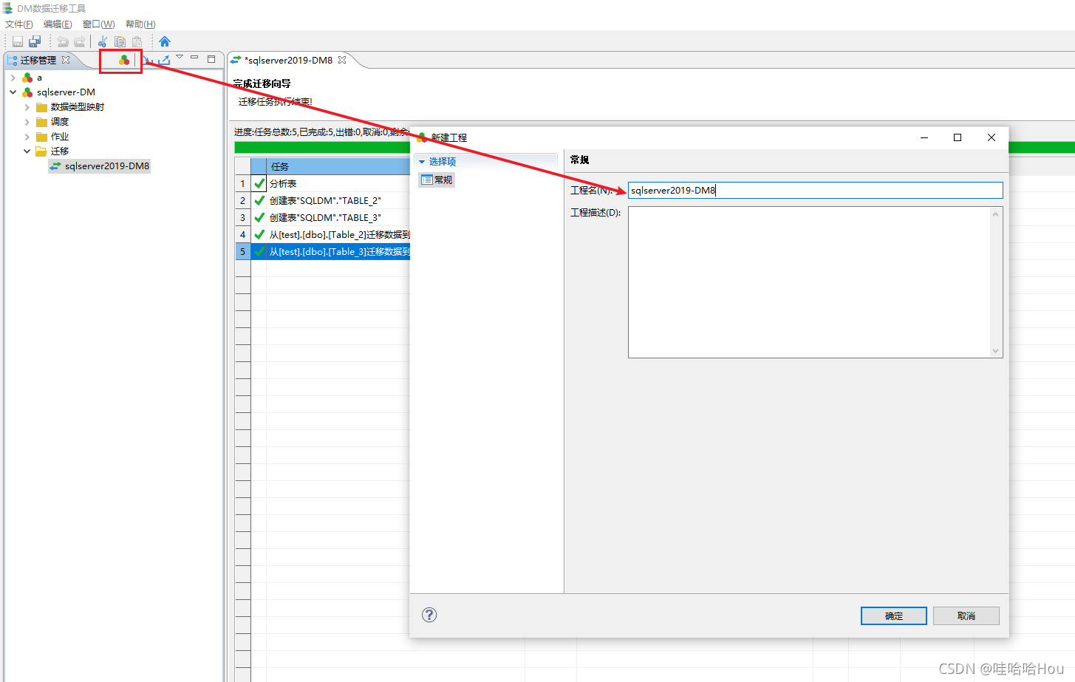Image resolution: width=1075 pixels, height=682 pixels.
Task: Click the green check mark in row 3
Action: tap(259, 217)
